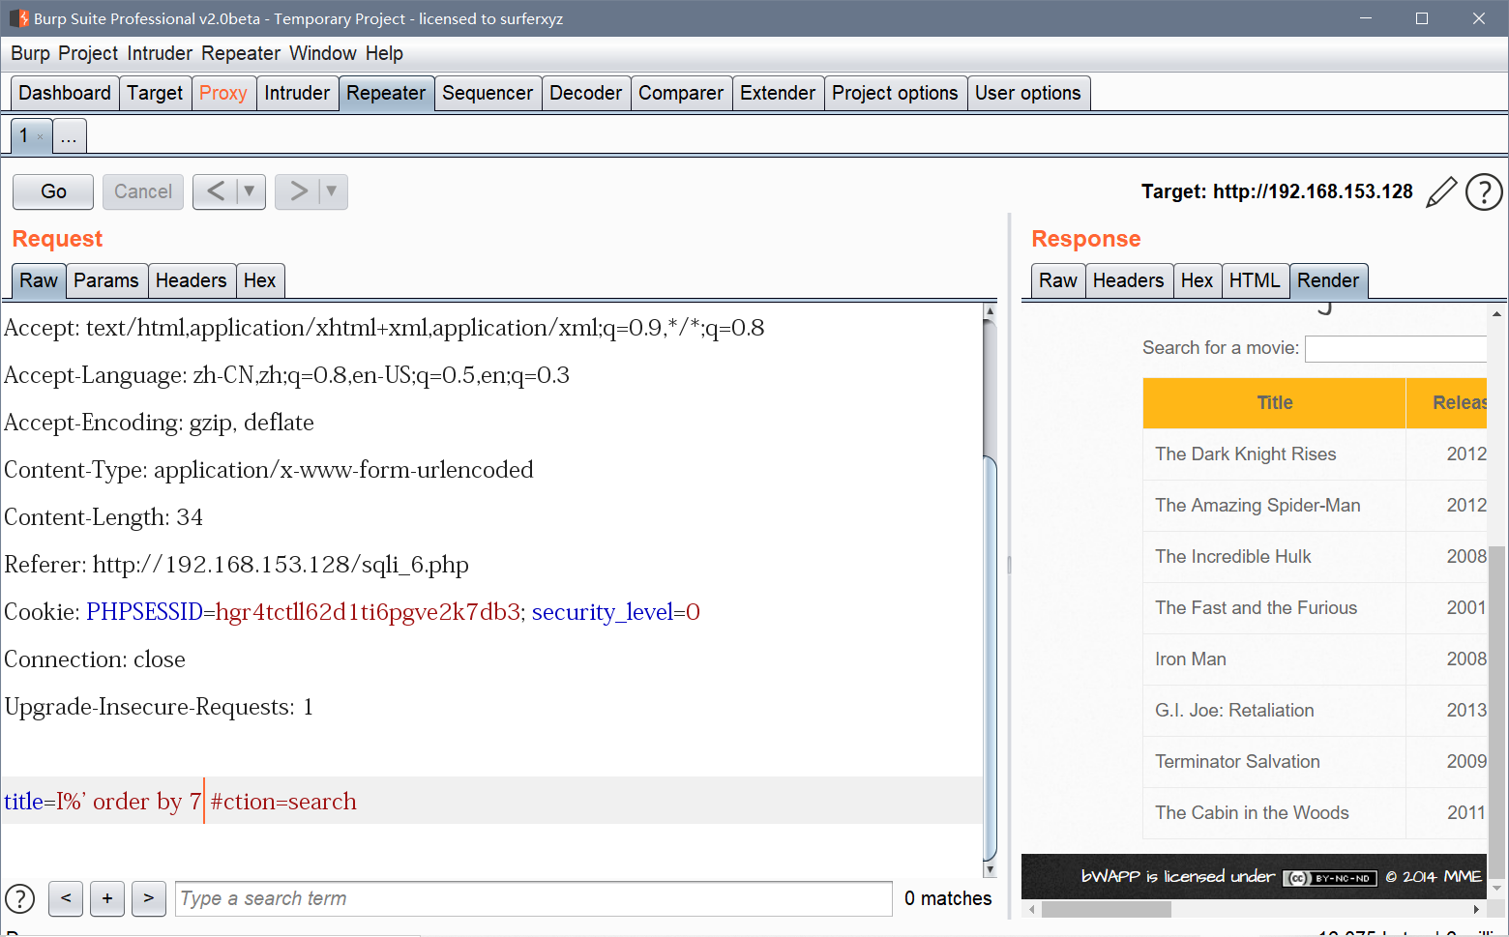Select the response Hex tab
1509x937 pixels.
1197,280
